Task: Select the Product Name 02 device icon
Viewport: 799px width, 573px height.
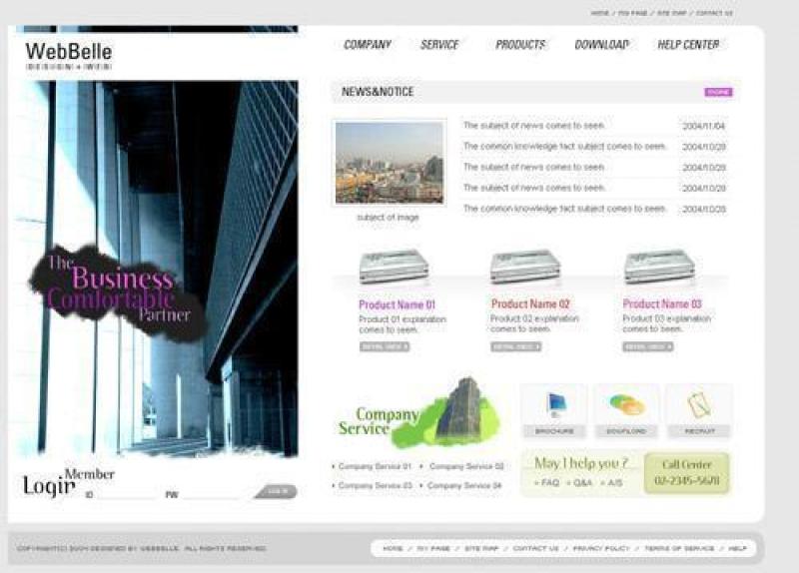Action: tap(525, 267)
